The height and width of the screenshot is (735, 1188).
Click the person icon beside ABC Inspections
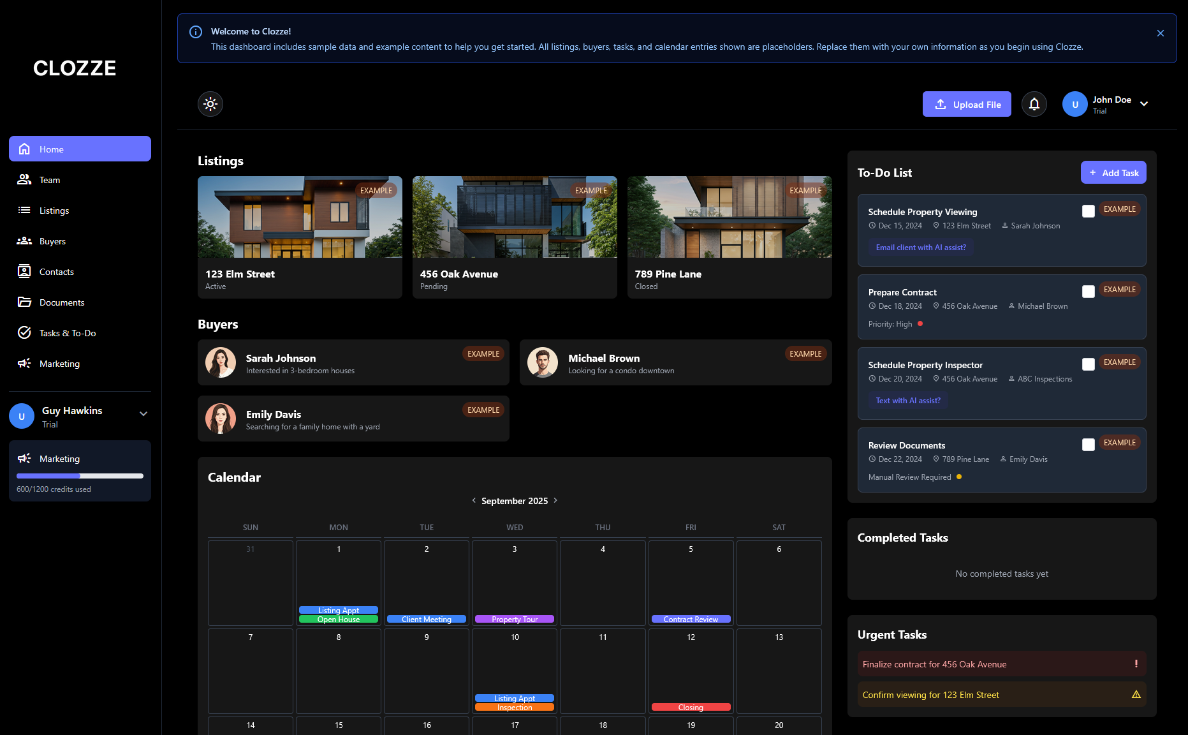[x=1011, y=379]
